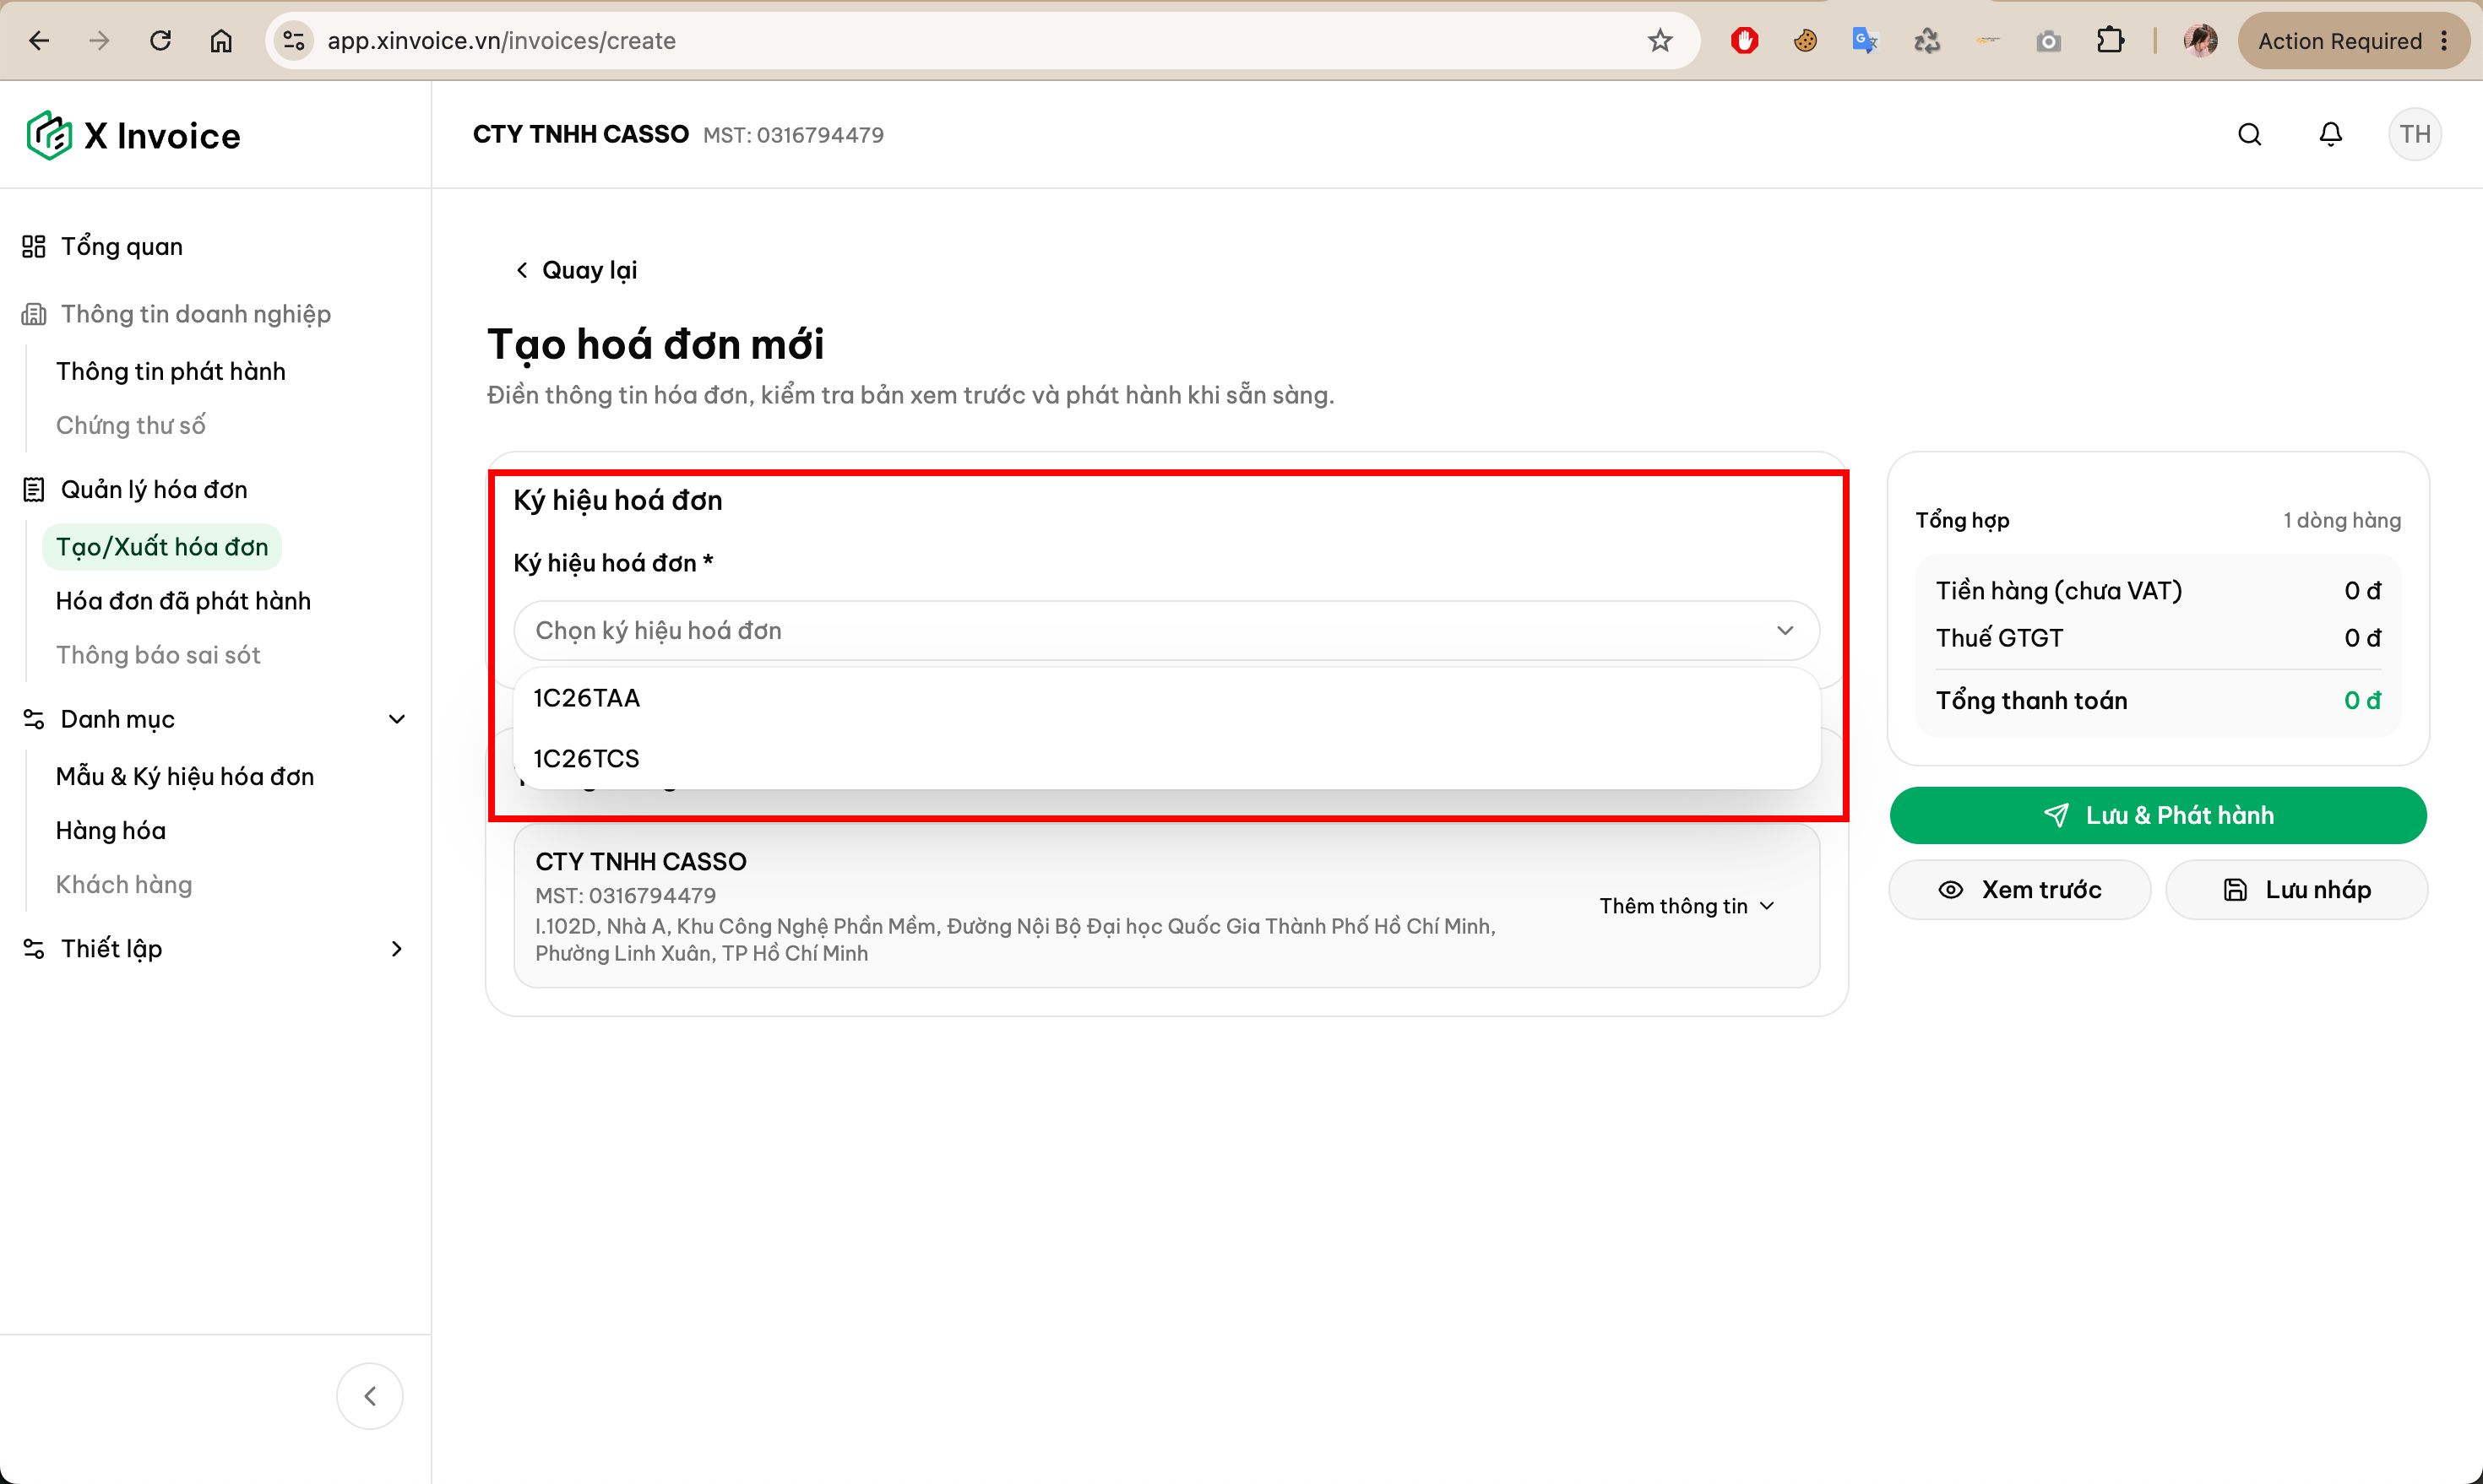Reload the page in browser
Screen dimensions: 2483x1484
coord(160,40)
